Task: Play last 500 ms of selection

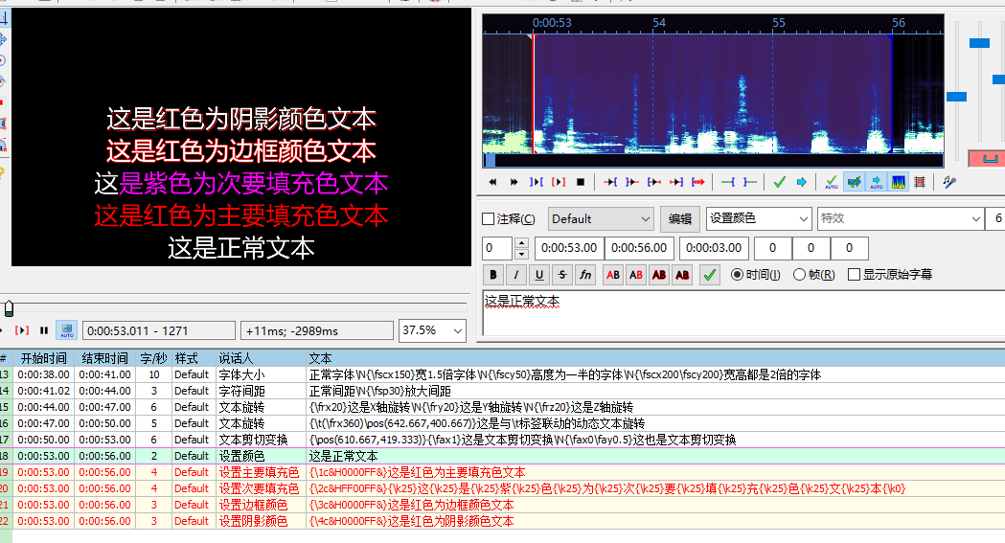Action: 676,183
